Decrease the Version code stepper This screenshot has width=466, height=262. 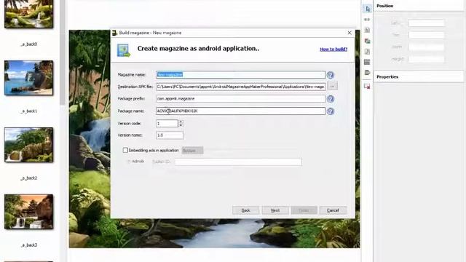181,125
